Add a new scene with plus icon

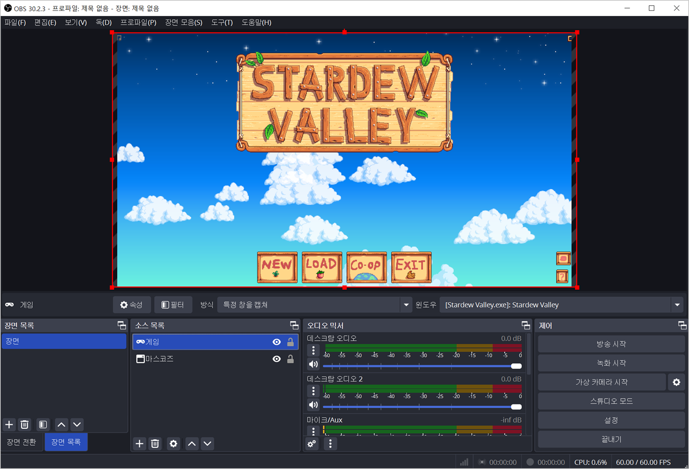(x=9, y=424)
